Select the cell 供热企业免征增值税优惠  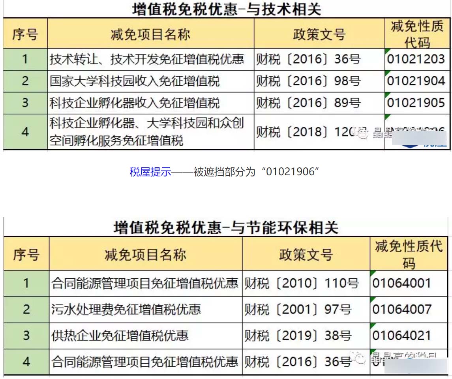pos(120,336)
